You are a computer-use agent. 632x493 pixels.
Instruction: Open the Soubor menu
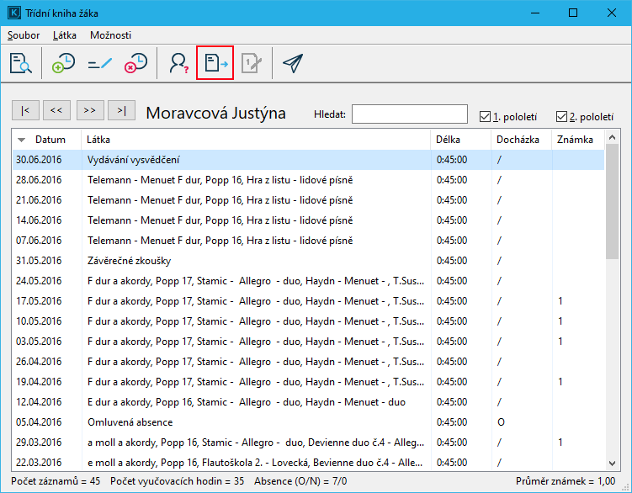(24, 35)
